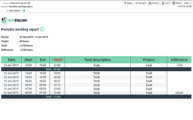Click the Total 01:00 summary bar

pos(96,69)
